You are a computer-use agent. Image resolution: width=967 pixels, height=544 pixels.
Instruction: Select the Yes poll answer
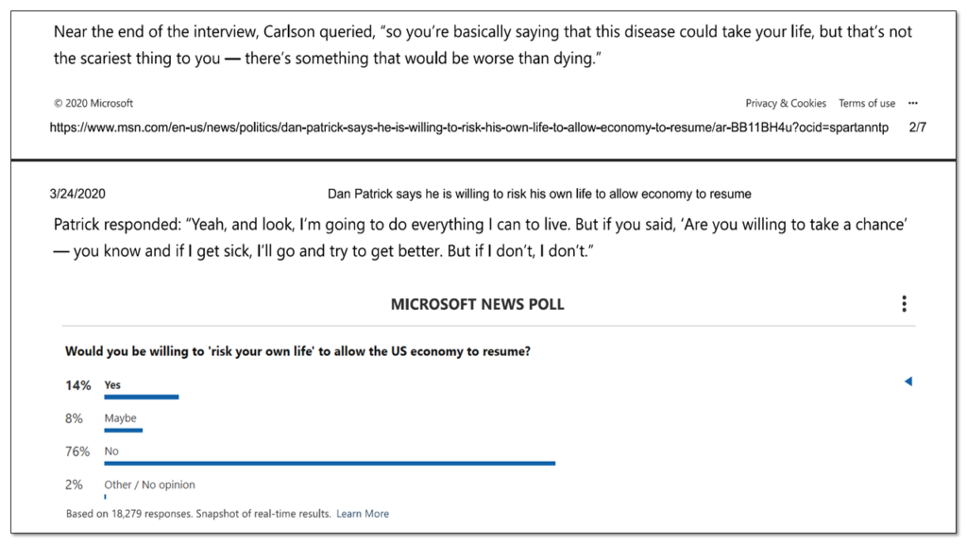click(x=112, y=385)
